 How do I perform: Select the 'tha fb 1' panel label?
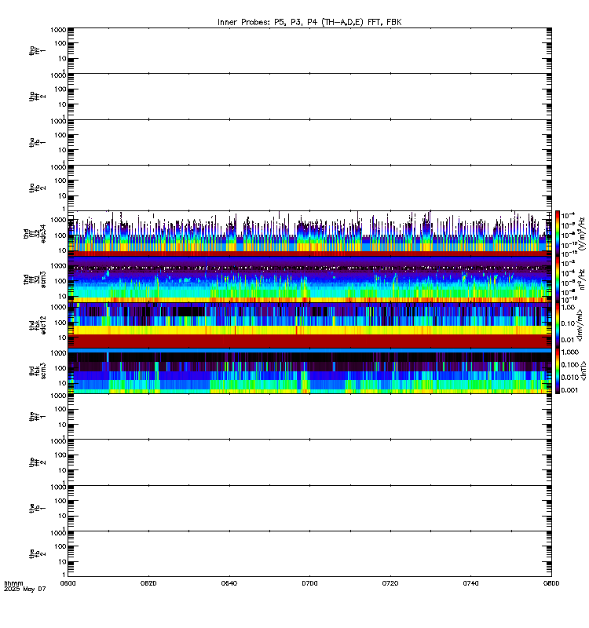(x=37, y=142)
